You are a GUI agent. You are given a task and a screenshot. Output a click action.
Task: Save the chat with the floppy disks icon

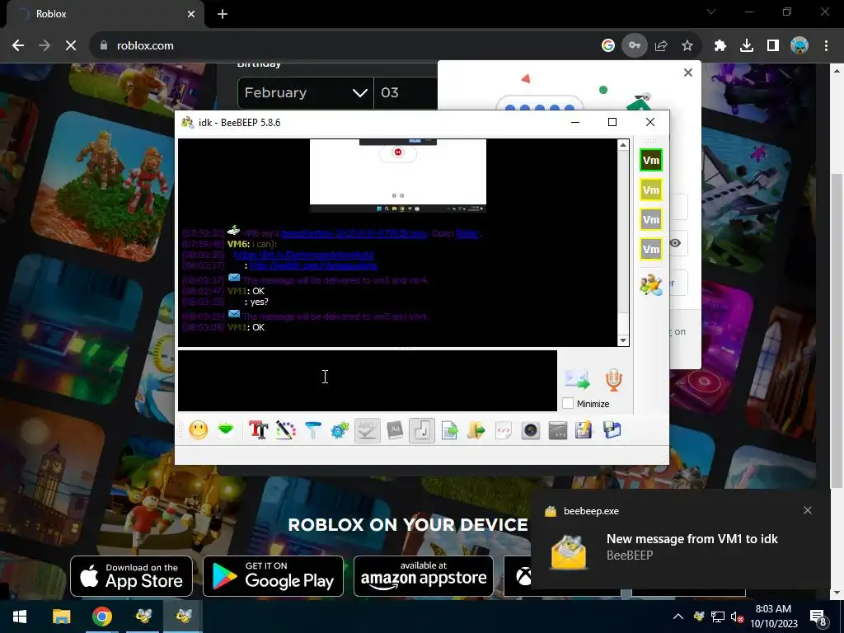(x=612, y=430)
